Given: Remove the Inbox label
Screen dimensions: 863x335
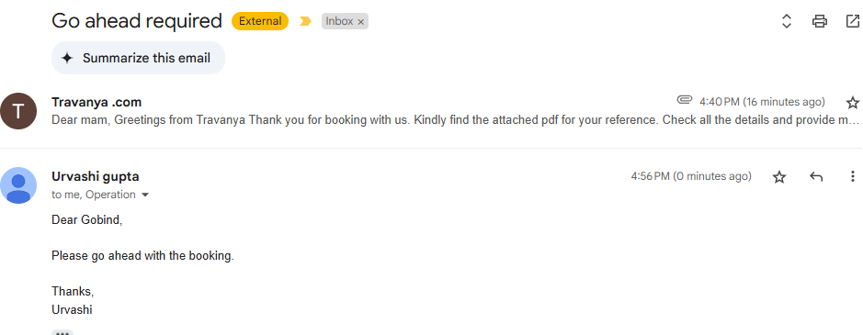Looking at the screenshot, I should point(361,22).
